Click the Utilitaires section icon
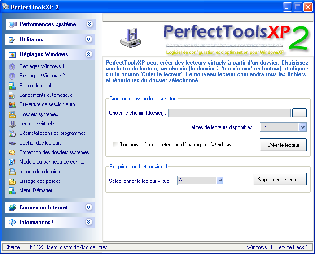Viewport: 315px width, 254px height. coord(12,40)
